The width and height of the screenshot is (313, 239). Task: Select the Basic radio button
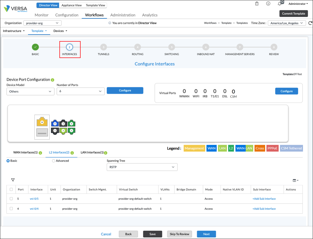pyautogui.click(x=8, y=161)
